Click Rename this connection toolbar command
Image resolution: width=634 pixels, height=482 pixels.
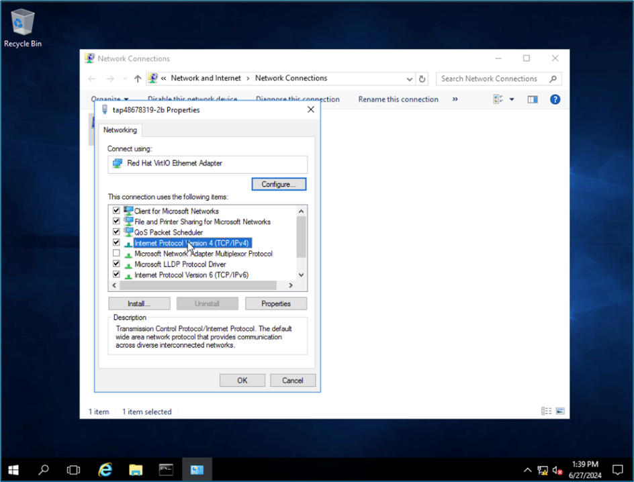[398, 99]
